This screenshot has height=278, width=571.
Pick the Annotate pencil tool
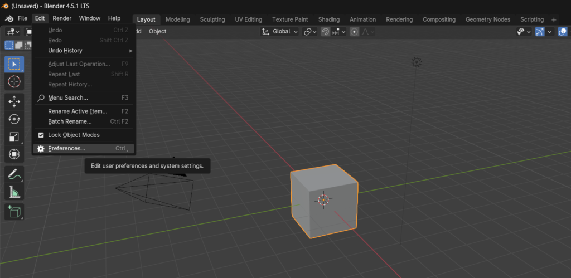pyautogui.click(x=14, y=174)
